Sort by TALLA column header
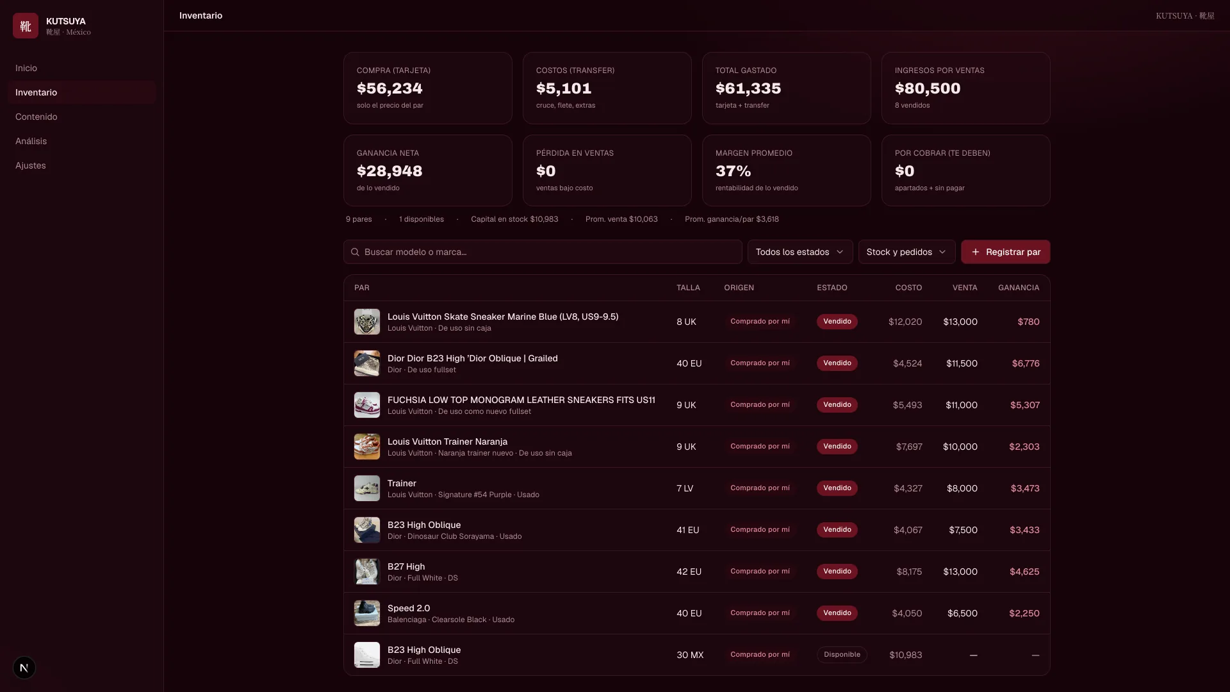The width and height of the screenshot is (1230, 692). (x=688, y=288)
